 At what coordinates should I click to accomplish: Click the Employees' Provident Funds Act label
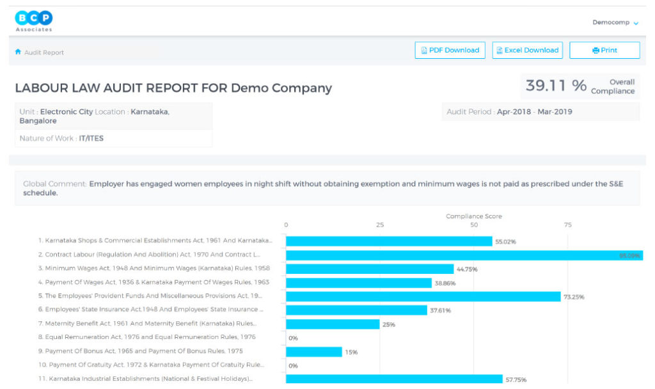[150, 296]
